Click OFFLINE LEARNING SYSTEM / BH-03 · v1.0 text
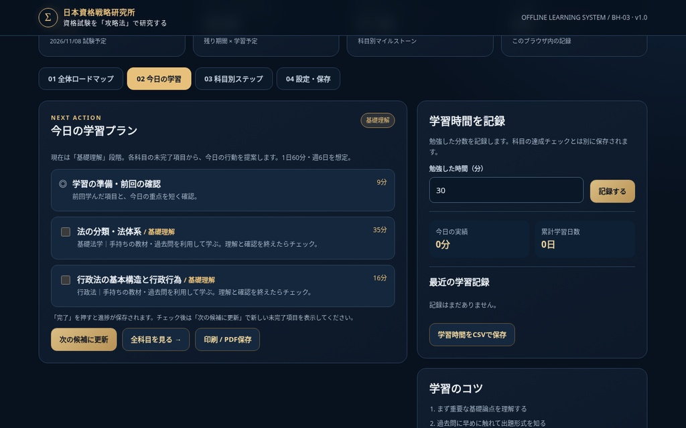The height and width of the screenshot is (428, 686). [x=584, y=17]
